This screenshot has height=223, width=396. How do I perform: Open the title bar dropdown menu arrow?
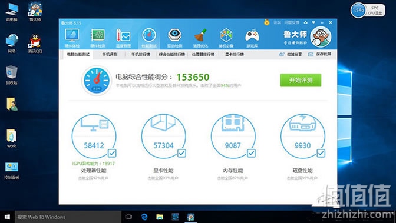pos(313,22)
